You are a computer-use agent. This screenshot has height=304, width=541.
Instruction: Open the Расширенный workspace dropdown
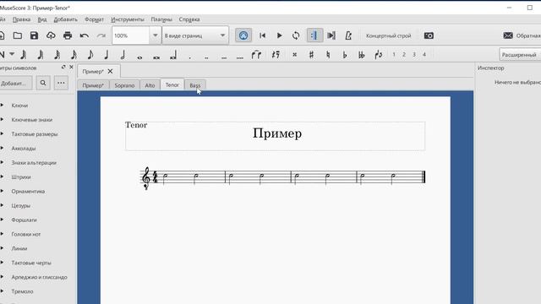click(520, 54)
